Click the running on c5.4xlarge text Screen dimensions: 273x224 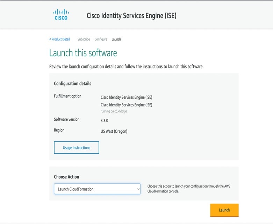tap(114, 111)
